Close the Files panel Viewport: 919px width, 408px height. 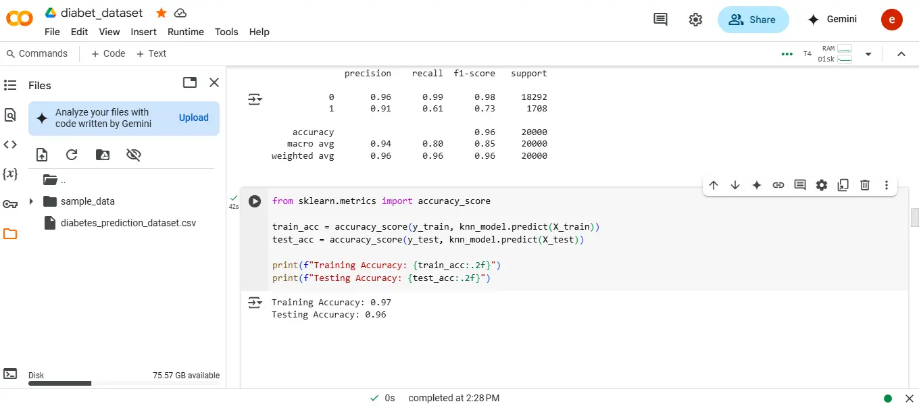[214, 82]
